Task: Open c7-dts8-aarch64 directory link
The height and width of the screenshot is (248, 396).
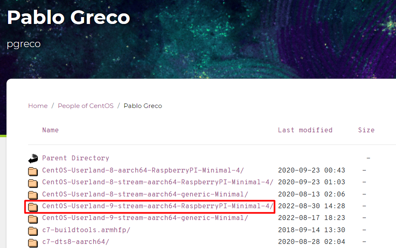Action: (76, 242)
